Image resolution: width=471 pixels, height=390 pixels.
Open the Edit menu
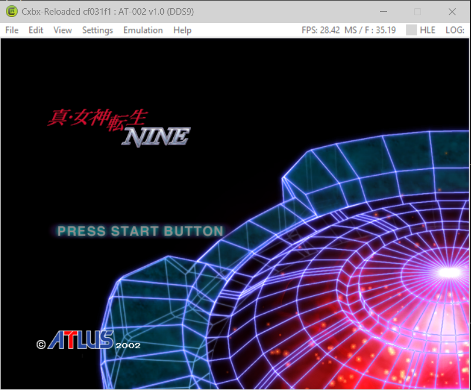click(36, 30)
